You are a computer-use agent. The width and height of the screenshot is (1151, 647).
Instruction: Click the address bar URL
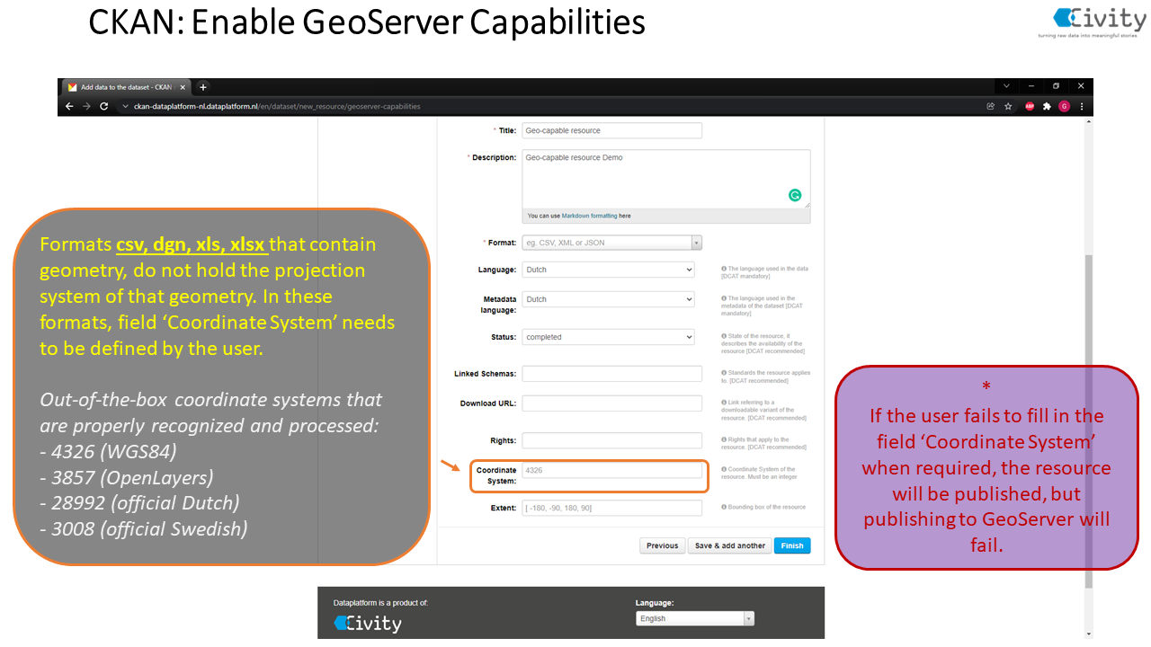click(x=277, y=106)
